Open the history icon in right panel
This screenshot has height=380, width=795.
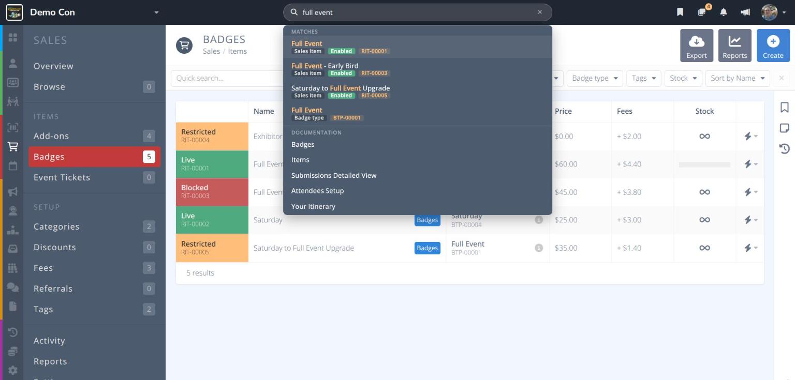[785, 149]
